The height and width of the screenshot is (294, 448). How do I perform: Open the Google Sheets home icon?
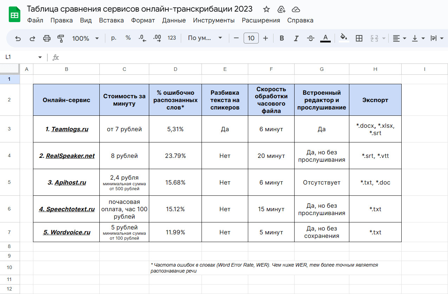(14, 14)
